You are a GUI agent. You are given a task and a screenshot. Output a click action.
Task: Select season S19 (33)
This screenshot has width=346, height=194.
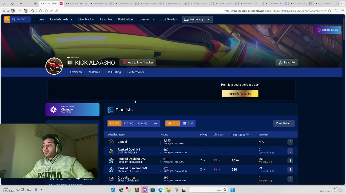pos(142,123)
